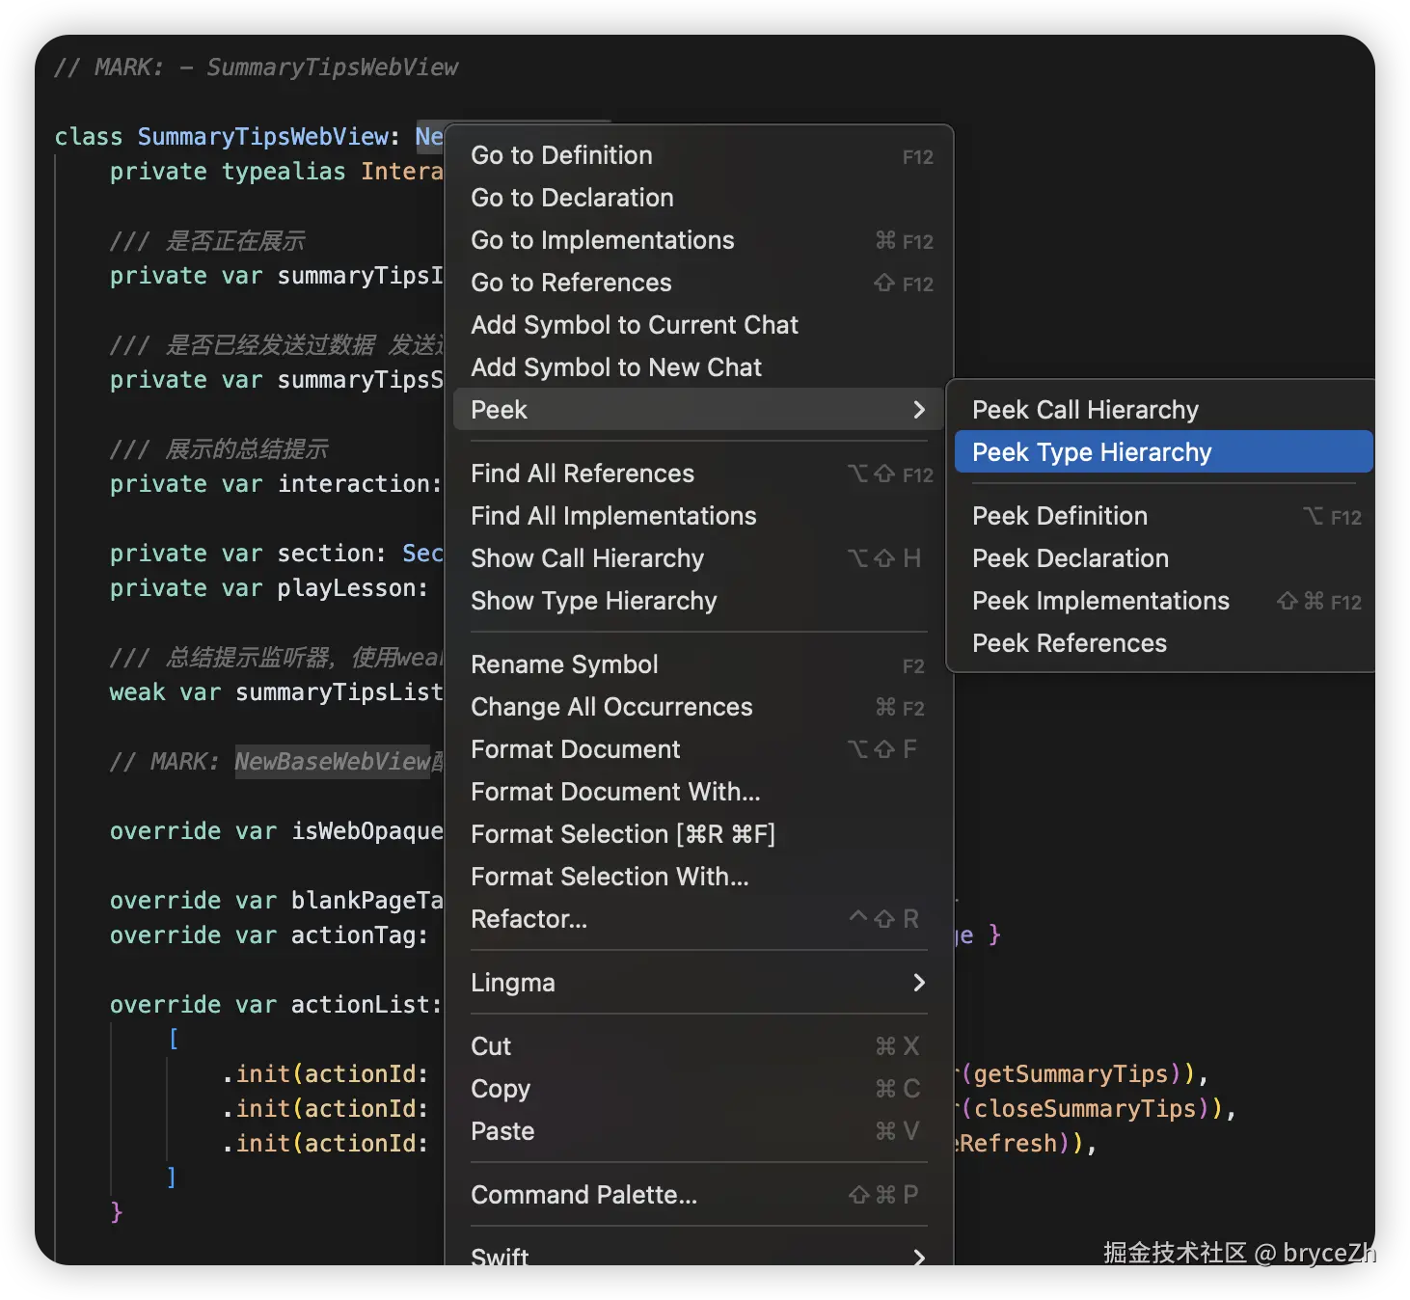This screenshot has width=1410, height=1300.
Task: Choose Go to Declaration
Action: 572,198
